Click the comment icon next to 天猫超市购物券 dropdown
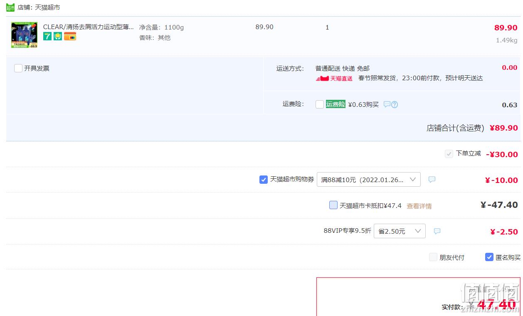 432,180
